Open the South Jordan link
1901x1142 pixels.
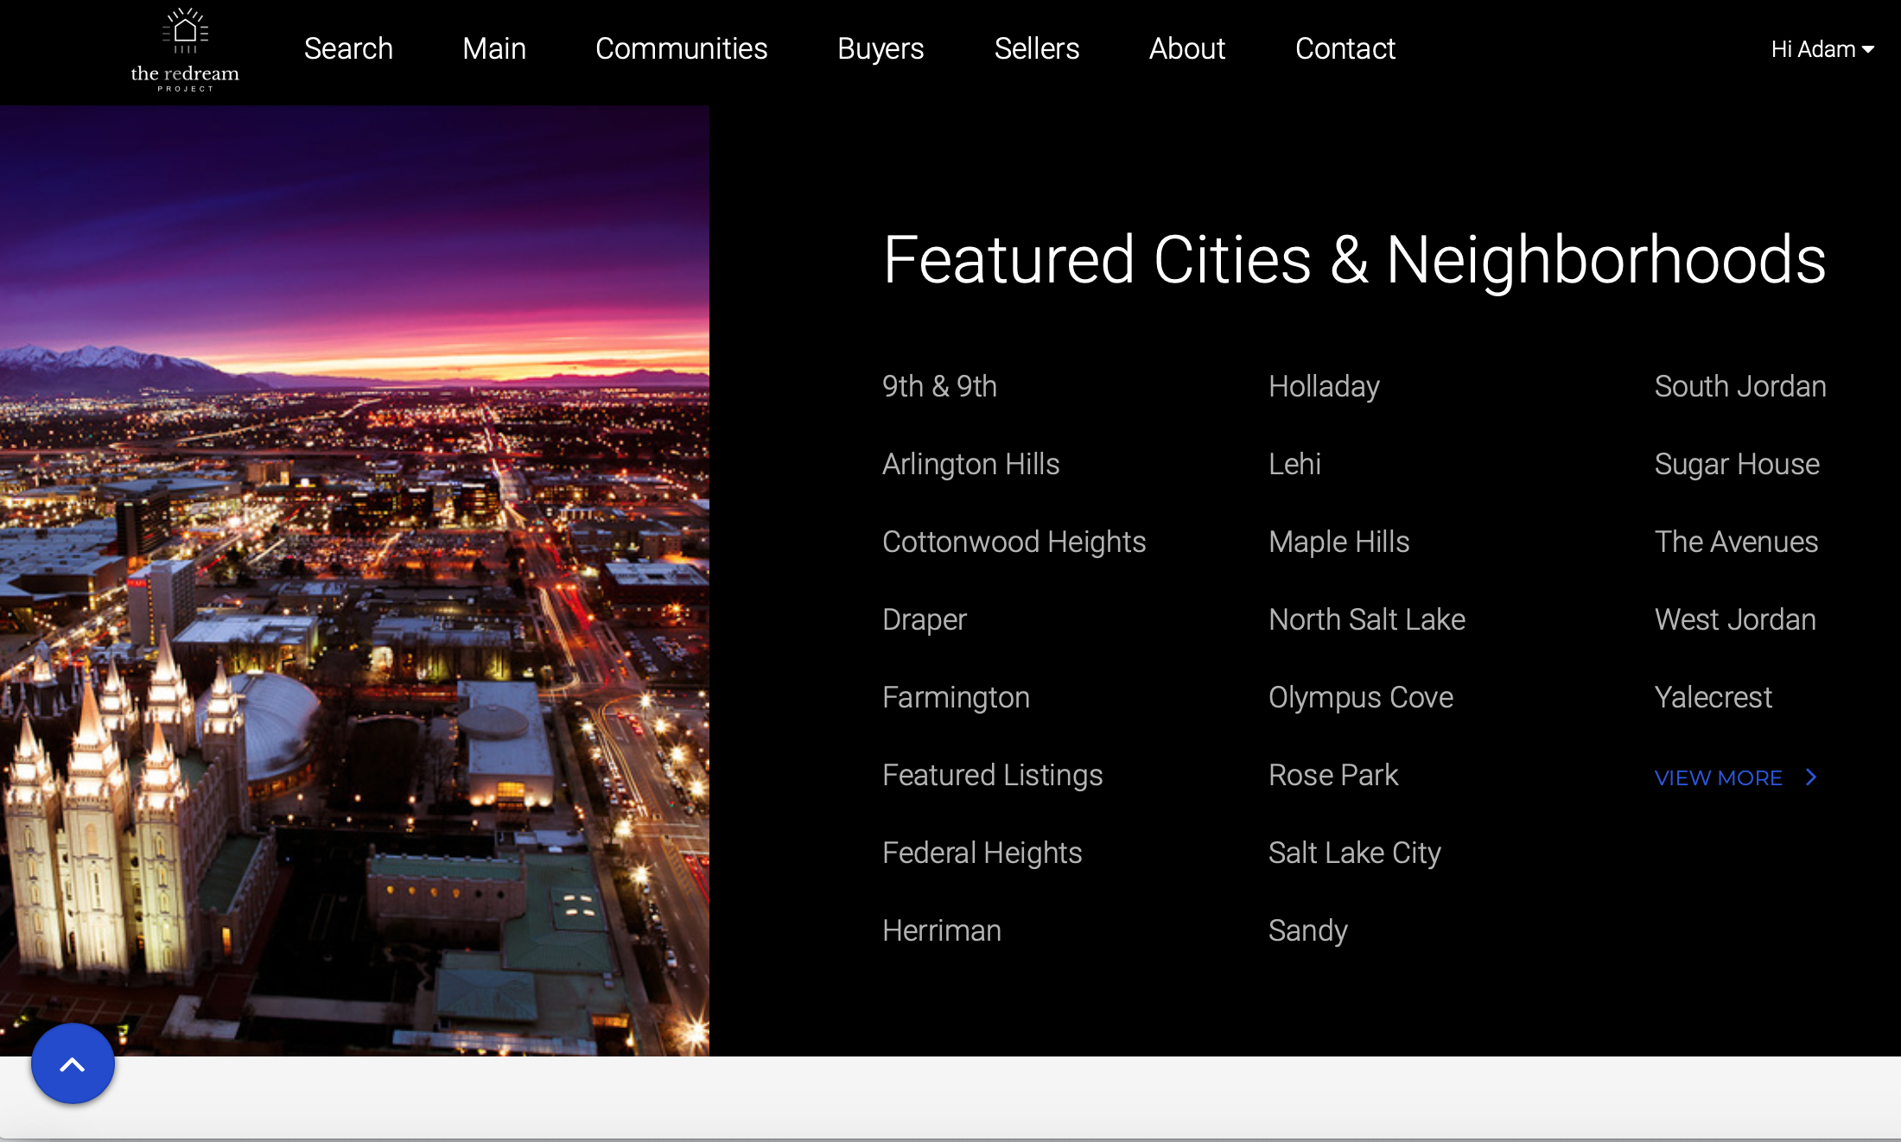[x=1739, y=386]
